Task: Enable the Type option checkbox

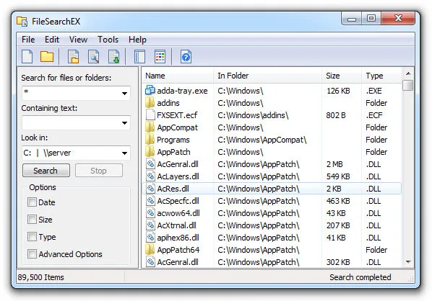Action: (32, 237)
